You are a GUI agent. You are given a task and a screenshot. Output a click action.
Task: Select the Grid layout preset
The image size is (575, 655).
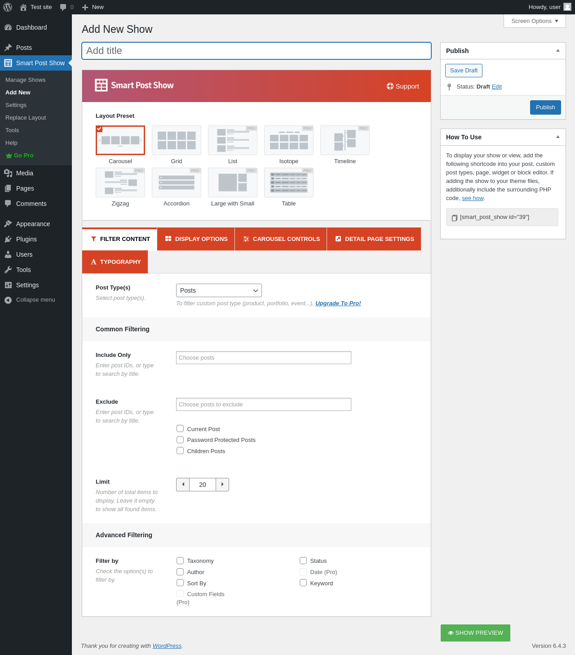pyautogui.click(x=177, y=140)
